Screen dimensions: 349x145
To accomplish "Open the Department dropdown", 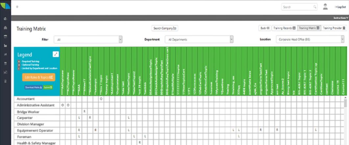I will tap(199, 39).
